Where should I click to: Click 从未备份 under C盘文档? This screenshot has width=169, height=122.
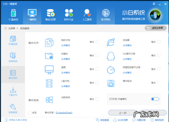[65, 86]
